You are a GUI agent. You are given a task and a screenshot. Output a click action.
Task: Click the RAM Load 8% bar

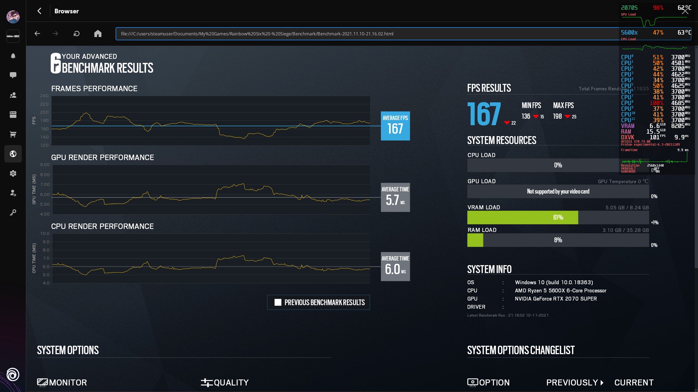point(558,240)
